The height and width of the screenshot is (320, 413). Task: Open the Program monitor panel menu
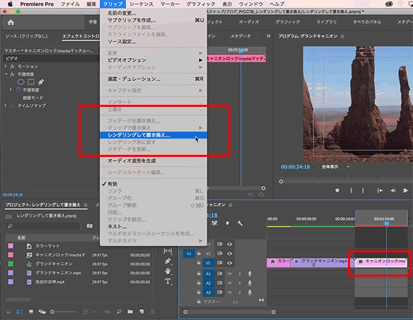click(343, 37)
